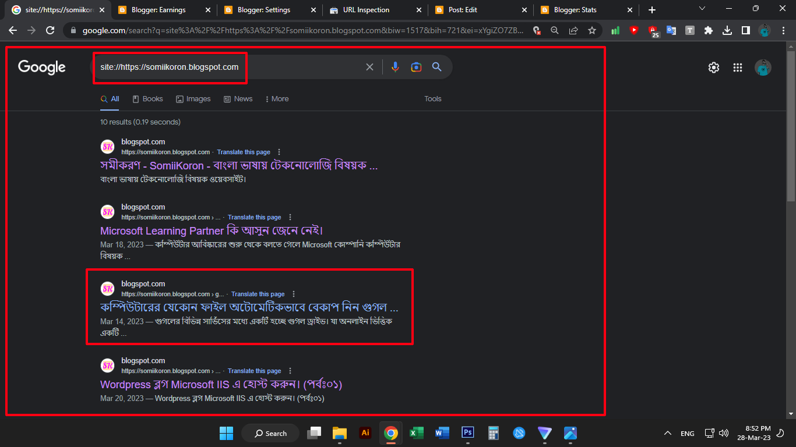Open Task View on the taskbar

tap(314, 433)
